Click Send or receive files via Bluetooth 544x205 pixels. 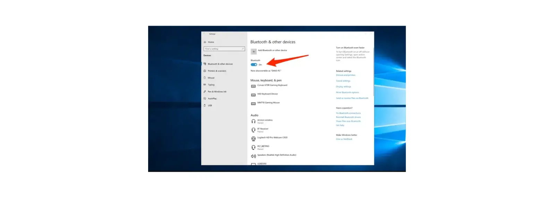[352, 98]
